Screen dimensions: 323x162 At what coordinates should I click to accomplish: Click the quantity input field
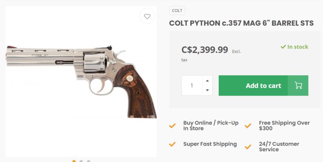pyautogui.click(x=192, y=85)
